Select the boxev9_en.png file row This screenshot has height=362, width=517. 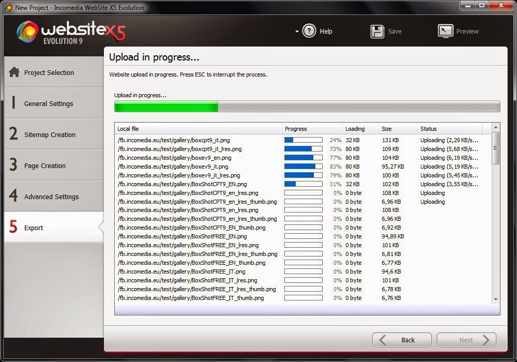pos(302,158)
